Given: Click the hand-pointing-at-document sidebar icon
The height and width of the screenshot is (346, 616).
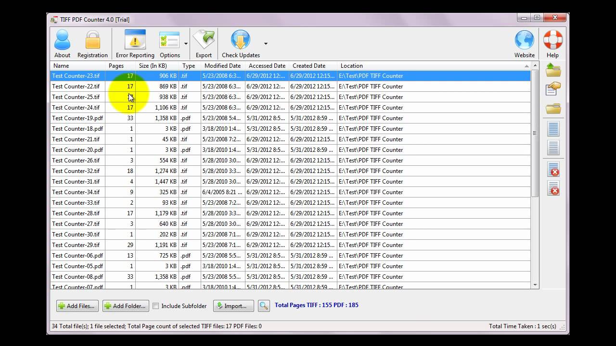Looking at the screenshot, I should coord(553,89).
